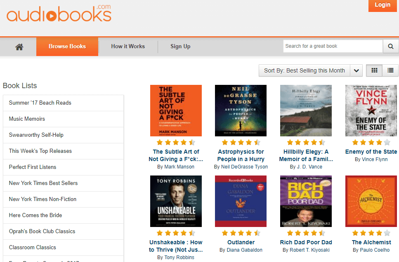
Task: Click author J. D. Vance
Action: pos(310,167)
